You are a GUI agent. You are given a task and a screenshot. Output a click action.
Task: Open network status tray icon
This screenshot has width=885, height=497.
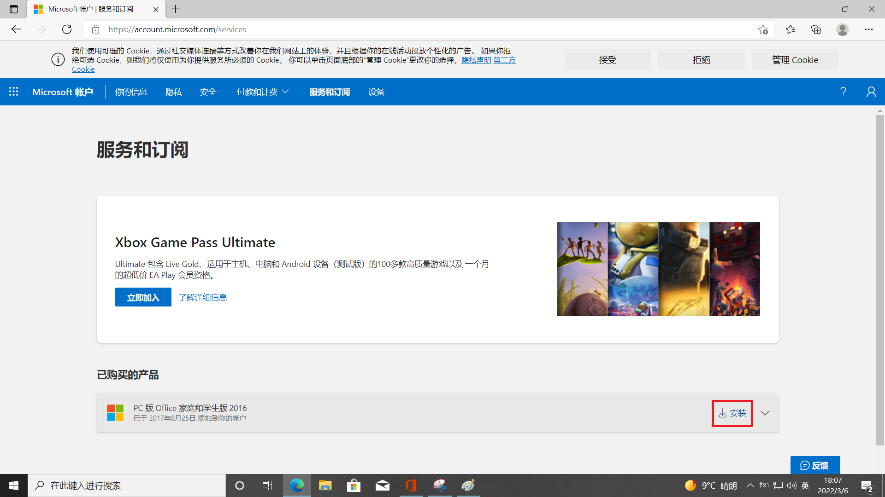[x=778, y=485]
